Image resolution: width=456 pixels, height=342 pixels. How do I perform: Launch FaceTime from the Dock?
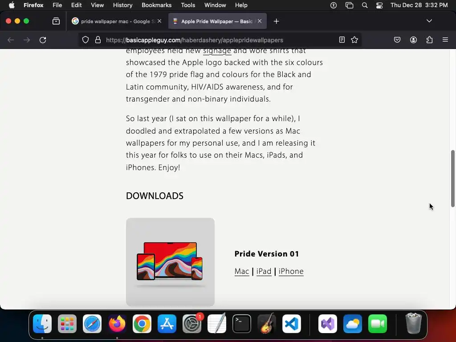point(378,324)
